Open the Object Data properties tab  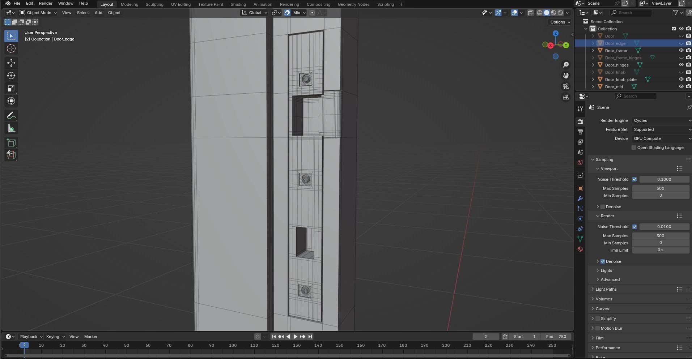click(x=580, y=239)
